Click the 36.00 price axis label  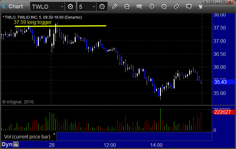pyautogui.click(x=220, y=67)
